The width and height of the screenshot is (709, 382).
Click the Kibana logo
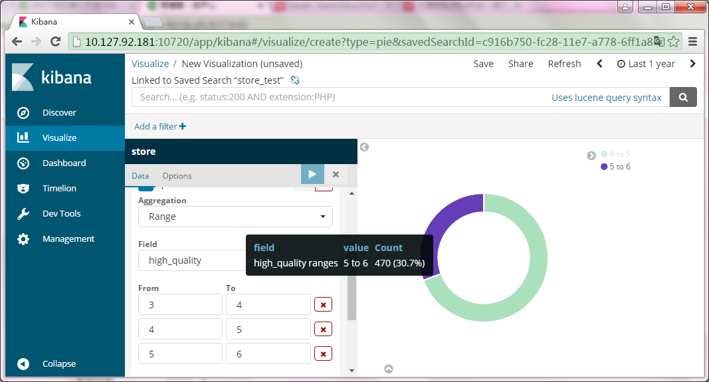[x=52, y=77]
